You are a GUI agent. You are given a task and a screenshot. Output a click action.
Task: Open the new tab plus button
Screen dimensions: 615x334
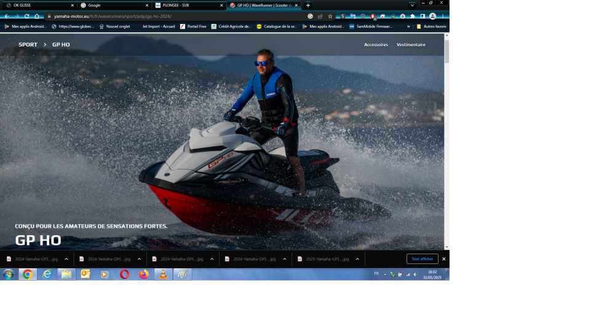(x=308, y=5)
